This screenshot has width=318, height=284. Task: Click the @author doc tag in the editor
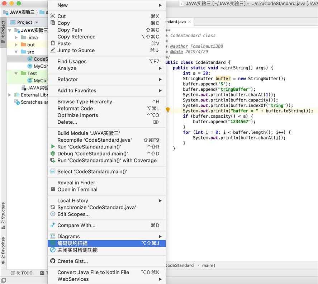[179, 46]
